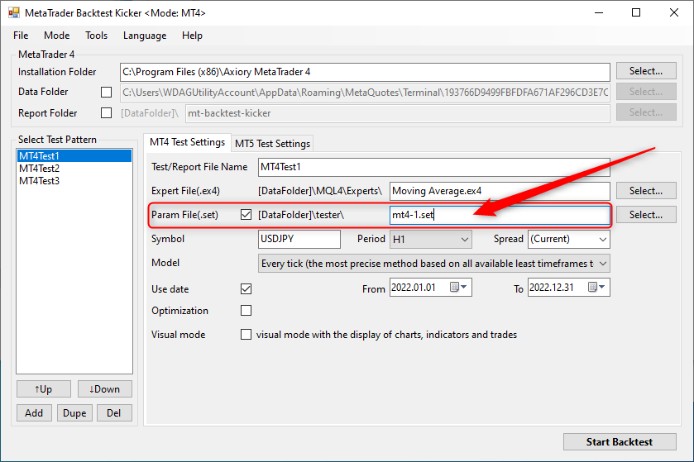Open the Help menu
The width and height of the screenshot is (694, 462).
point(192,36)
